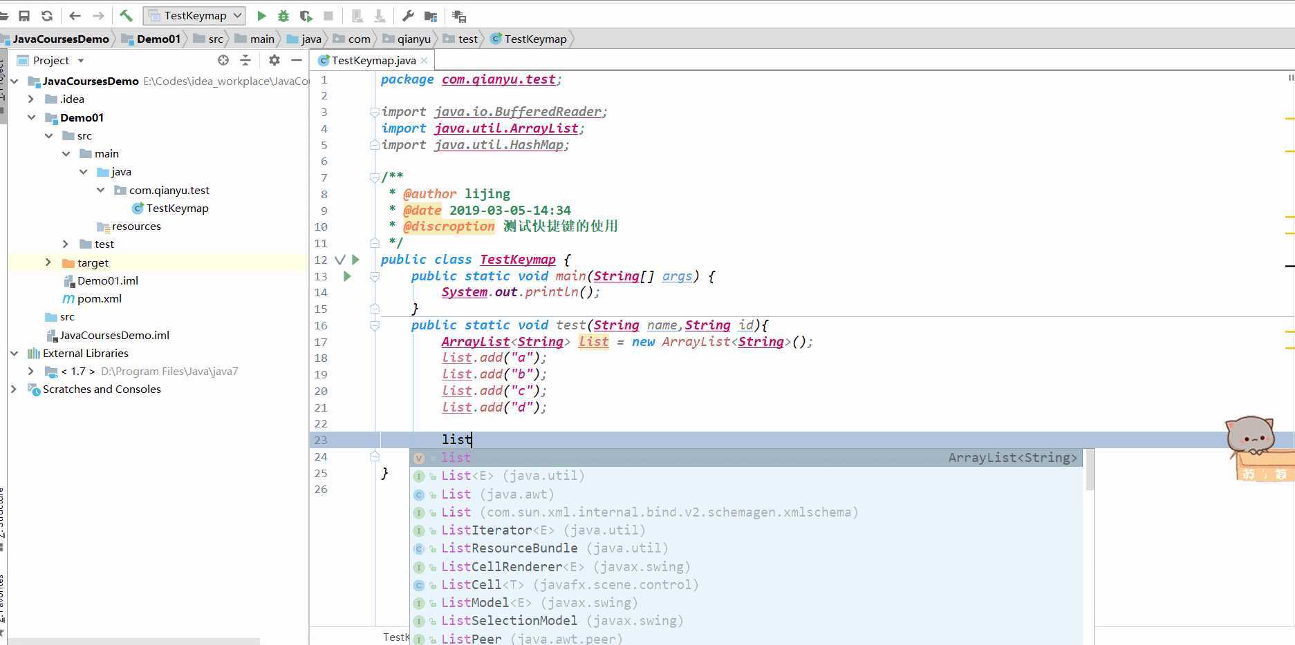The height and width of the screenshot is (645, 1295).
Task: Click the grey Stop square icon
Action: [x=329, y=15]
